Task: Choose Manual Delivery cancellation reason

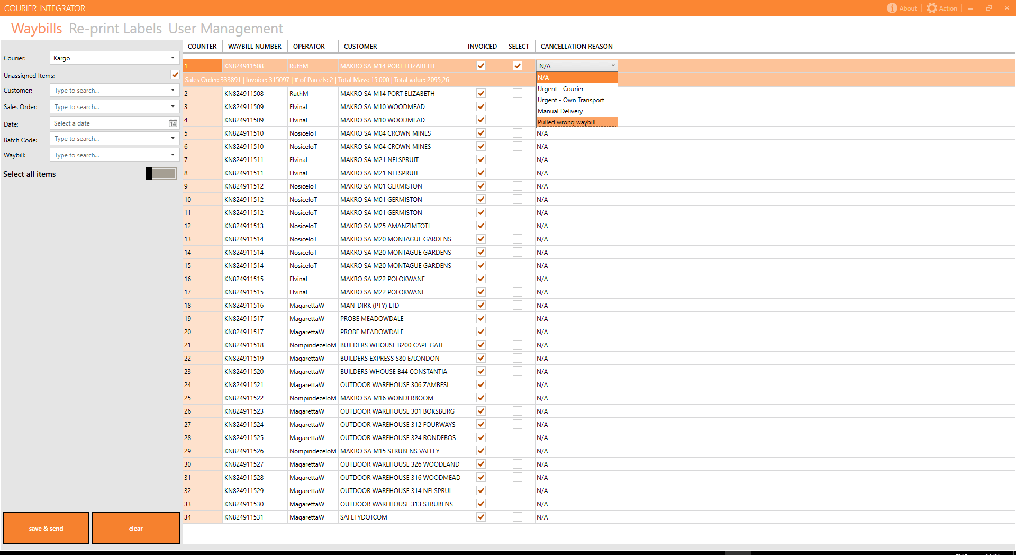Action: (x=577, y=111)
